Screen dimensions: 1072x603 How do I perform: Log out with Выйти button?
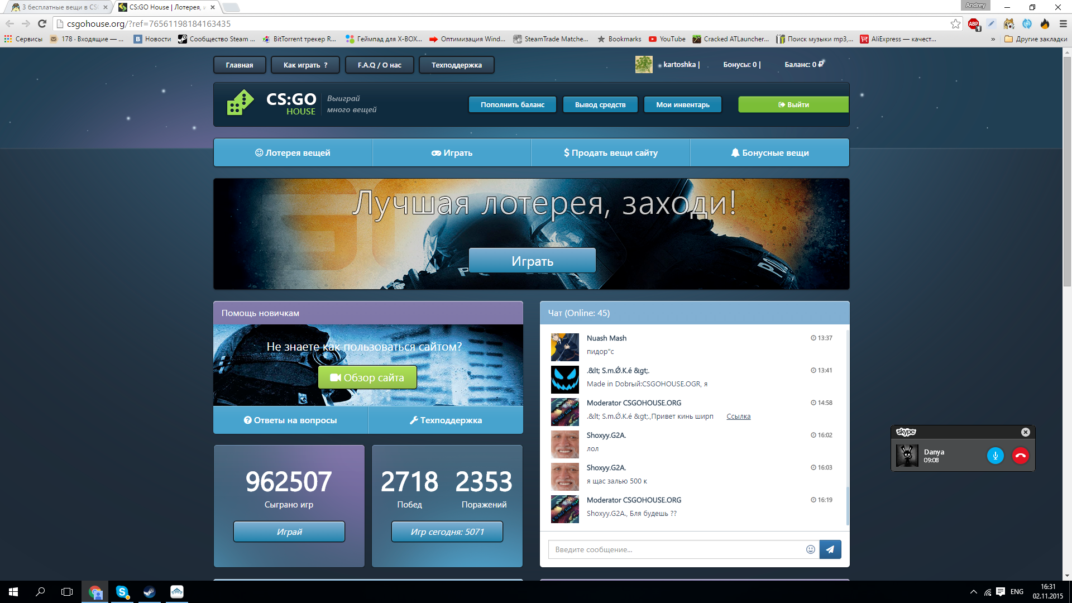pyautogui.click(x=793, y=104)
